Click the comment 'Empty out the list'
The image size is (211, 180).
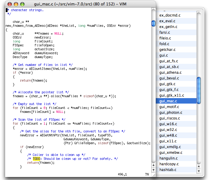click(35, 104)
